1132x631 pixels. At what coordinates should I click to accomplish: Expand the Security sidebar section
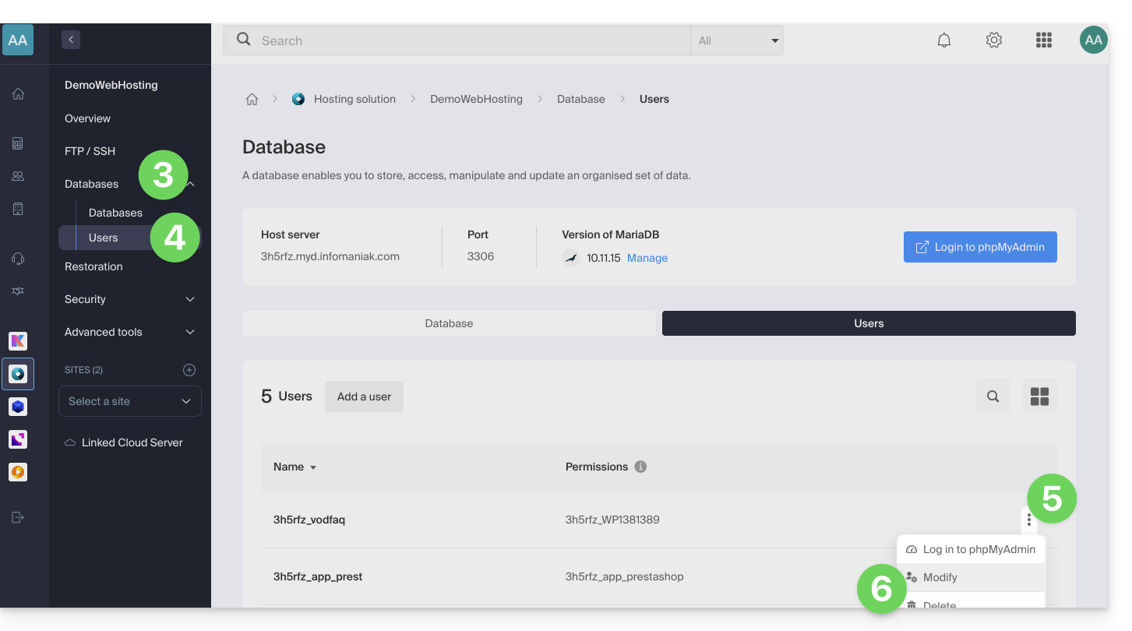click(x=129, y=299)
